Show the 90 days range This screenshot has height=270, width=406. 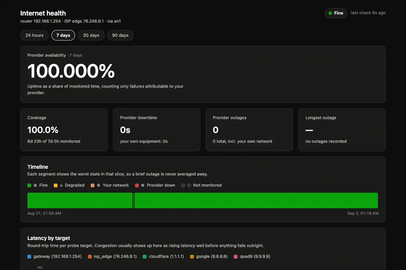(x=120, y=35)
